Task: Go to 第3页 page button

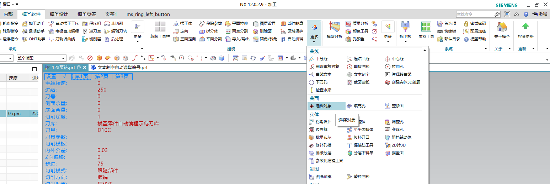Action: pyautogui.click(x=122, y=76)
